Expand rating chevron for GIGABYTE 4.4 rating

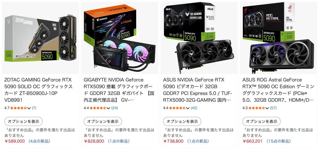(x=108, y=108)
